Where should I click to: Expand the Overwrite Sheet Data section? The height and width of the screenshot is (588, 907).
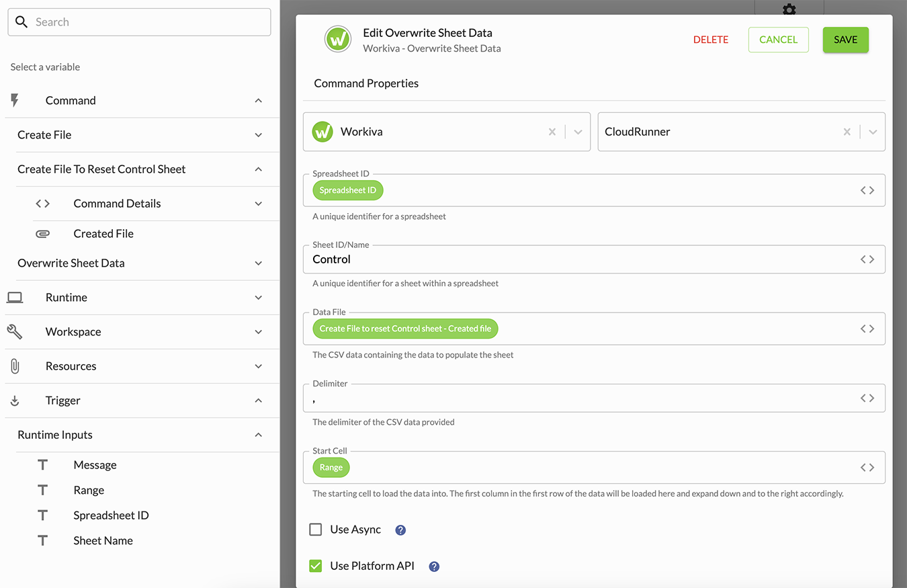(259, 263)
